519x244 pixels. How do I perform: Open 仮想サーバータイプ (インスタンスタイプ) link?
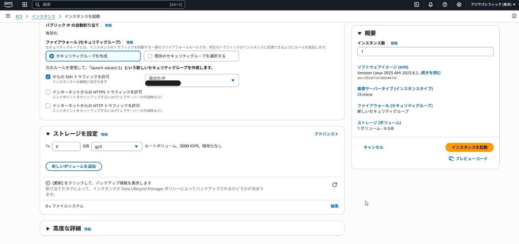point(395,88)
